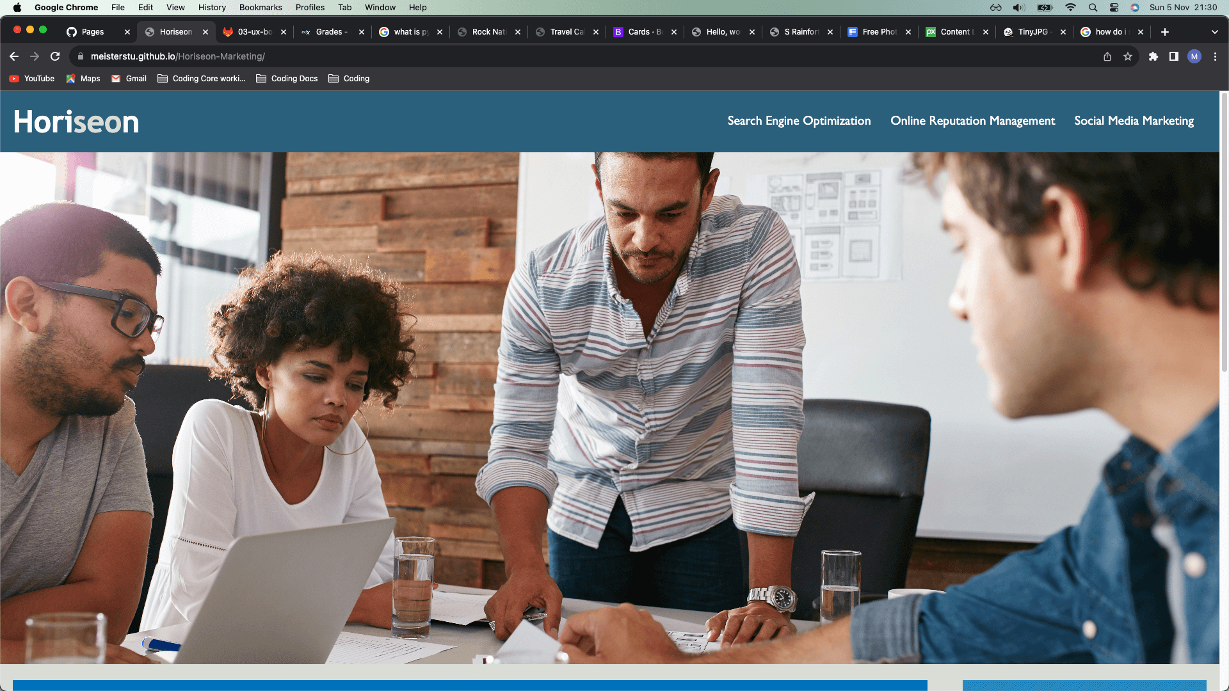Bookmark this page with star icon
Viewport: 1229px width, 691px height.
click(1128, 56)
